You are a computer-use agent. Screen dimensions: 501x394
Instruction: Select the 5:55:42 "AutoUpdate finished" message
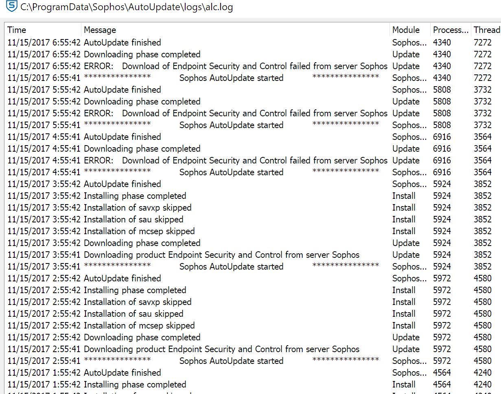tap(122, 89)
